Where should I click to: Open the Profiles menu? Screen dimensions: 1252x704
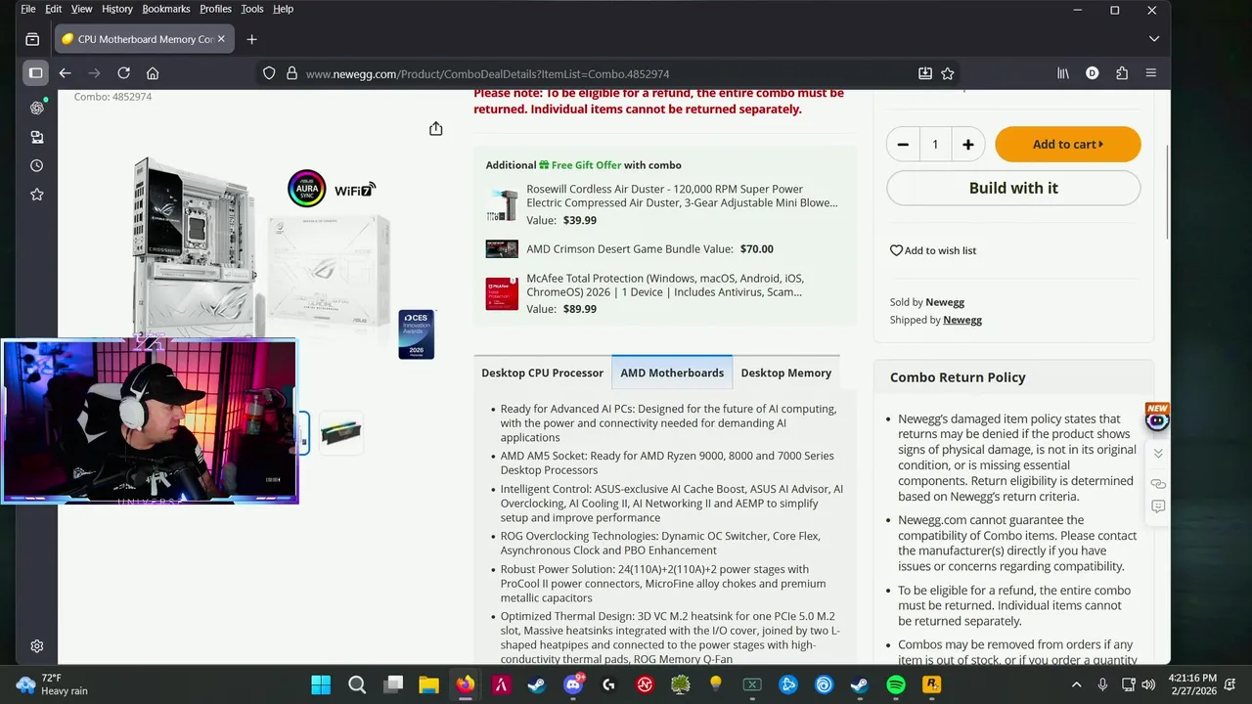(x=216, y=9)
